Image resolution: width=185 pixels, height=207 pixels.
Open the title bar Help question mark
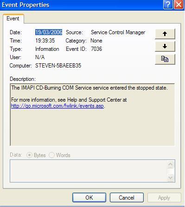coord(168,5)
